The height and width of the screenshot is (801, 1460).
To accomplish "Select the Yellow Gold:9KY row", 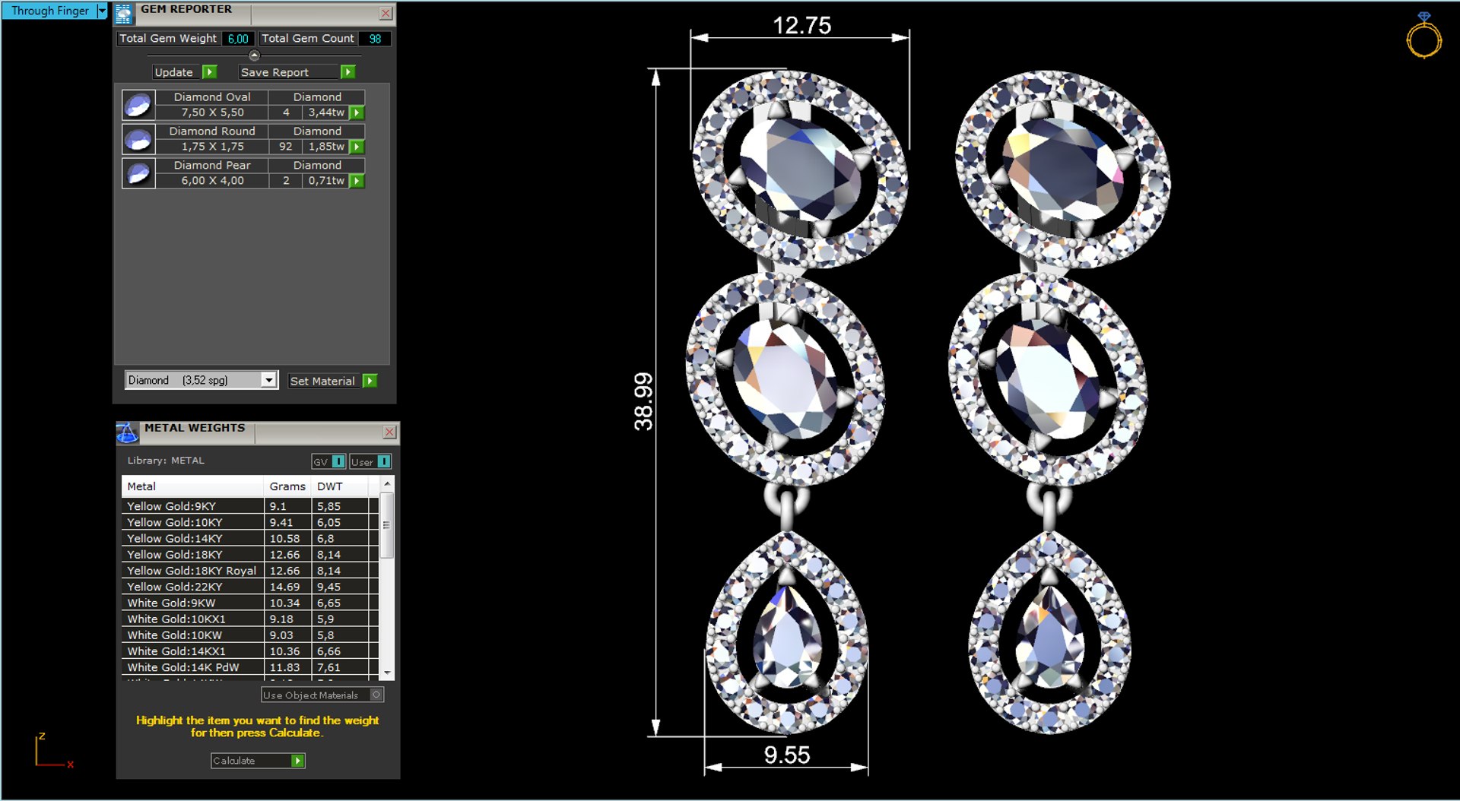I will [249, 506].
